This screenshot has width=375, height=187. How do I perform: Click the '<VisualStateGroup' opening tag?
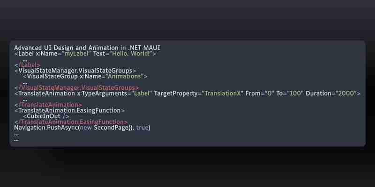pyautogui.click(x=50, y=76)
